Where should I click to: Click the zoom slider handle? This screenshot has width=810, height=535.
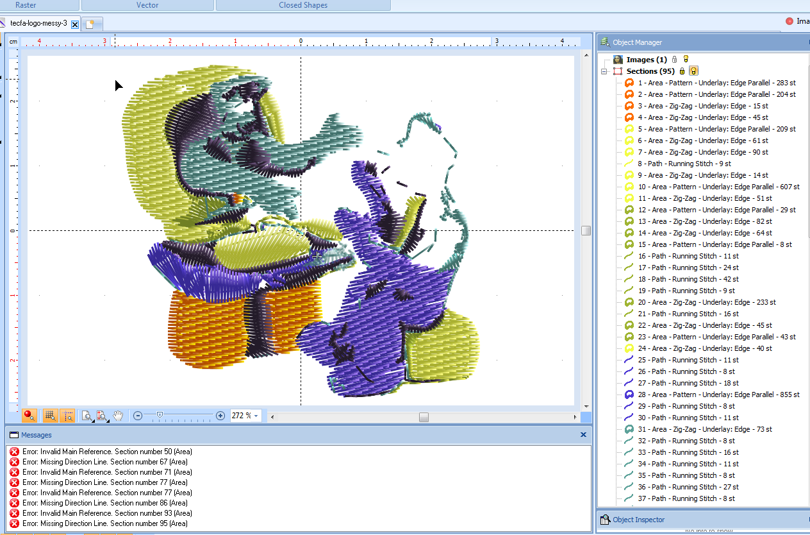coord(160,416)
